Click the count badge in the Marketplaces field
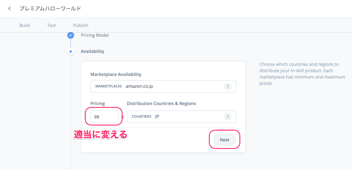Image resolution: width=352 pixels, height=170 pixels. [228, 86]
